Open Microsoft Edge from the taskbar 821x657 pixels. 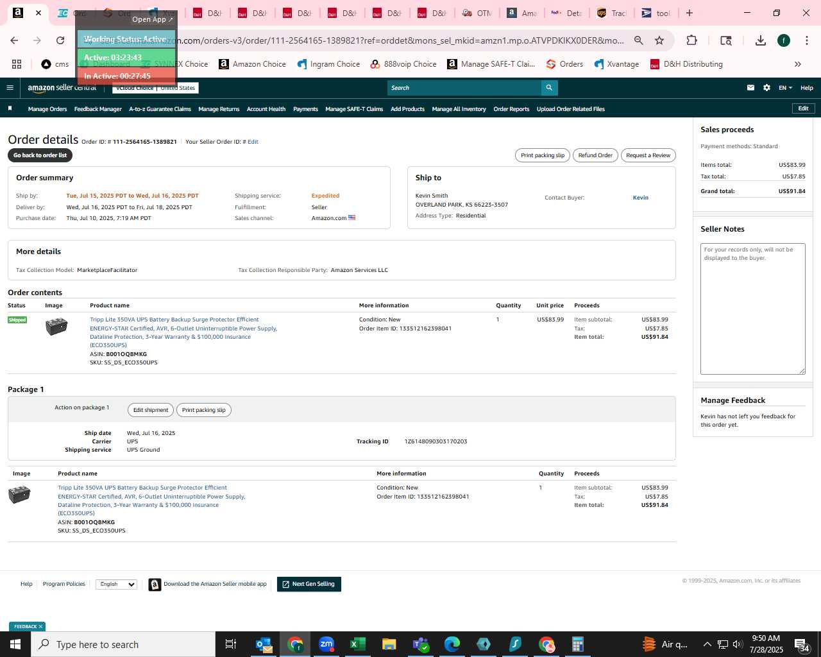click(452, 644)
